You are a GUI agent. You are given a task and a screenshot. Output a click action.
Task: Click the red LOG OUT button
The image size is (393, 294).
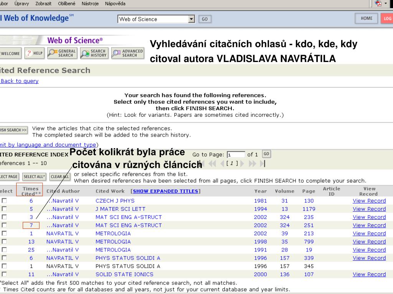387,18
